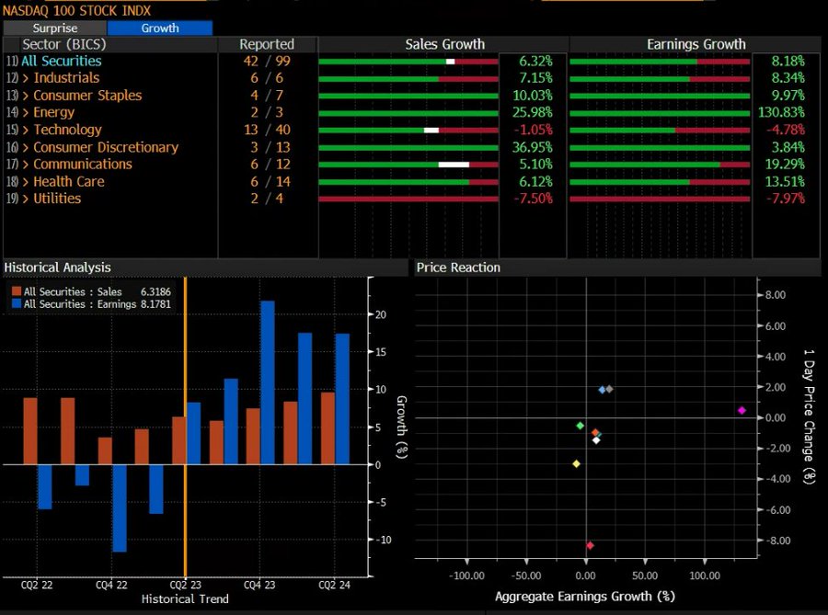
Task: Click the tallest blue earnings bar
Action: [268, 382]
